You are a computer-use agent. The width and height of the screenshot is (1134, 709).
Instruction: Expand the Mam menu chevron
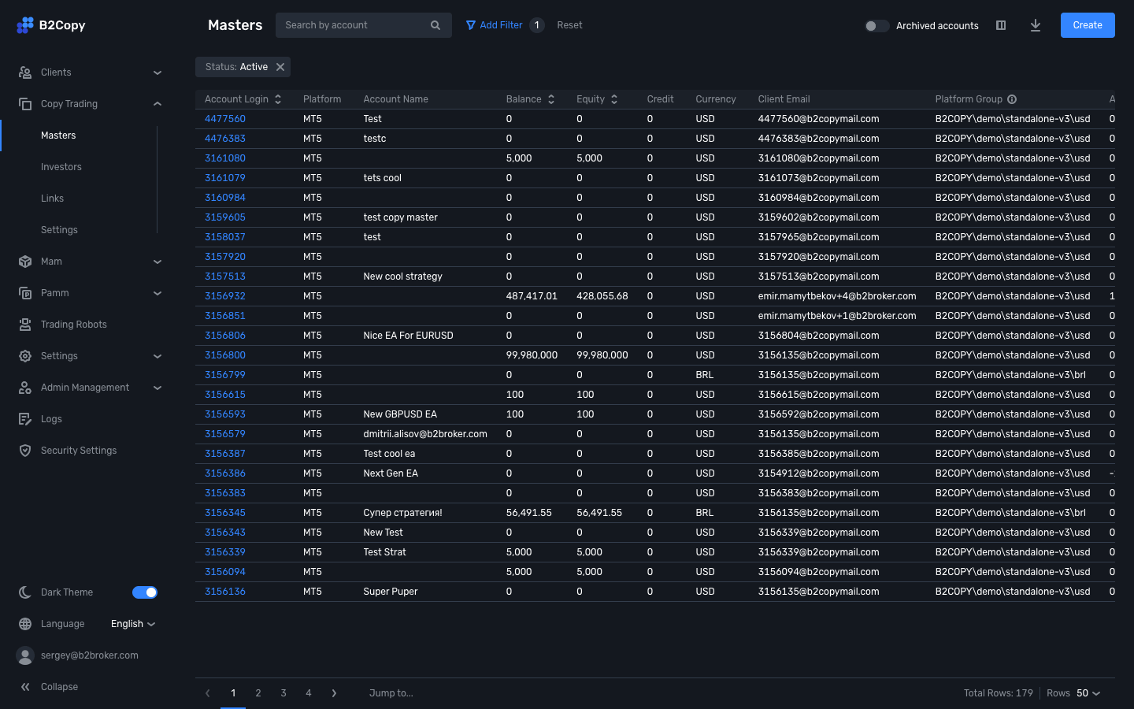pyautogui.click(x=157, y=262)
